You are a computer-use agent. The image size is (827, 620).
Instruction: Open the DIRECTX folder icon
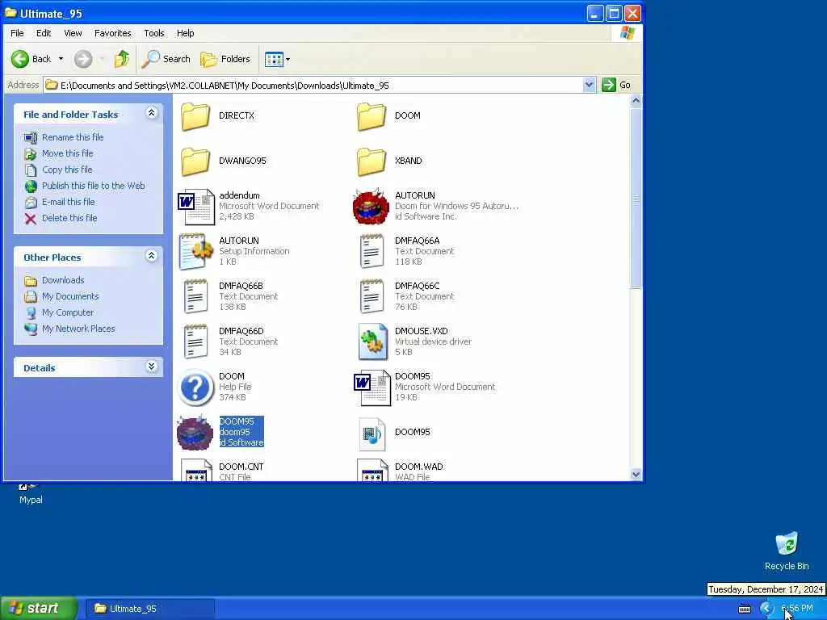click(x=195, y=116)
